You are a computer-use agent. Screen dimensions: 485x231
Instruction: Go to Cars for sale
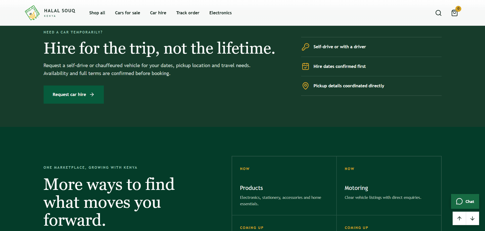pos(128,13)
